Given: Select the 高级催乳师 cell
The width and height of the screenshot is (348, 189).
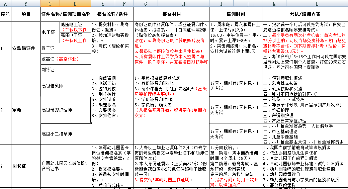Looking at the screenshot, I should [66, 86].
